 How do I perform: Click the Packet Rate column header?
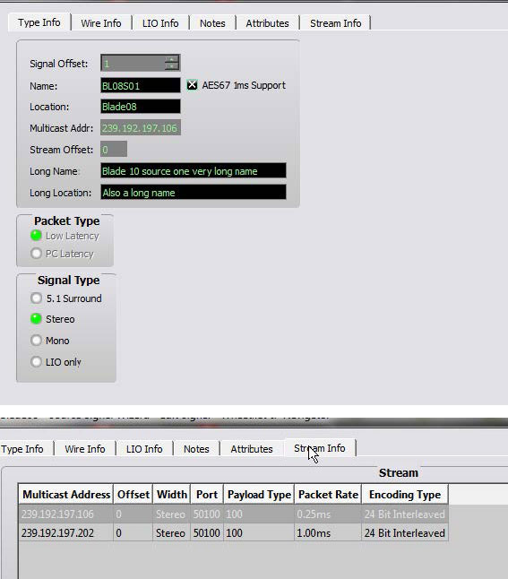click(328, 495)
